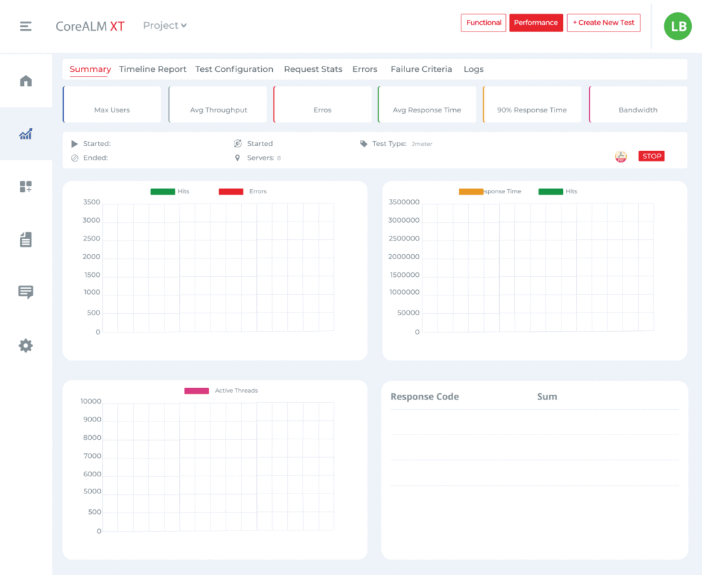
Task: Open the Settings gear in sidebar
Action: coord(26,345)
